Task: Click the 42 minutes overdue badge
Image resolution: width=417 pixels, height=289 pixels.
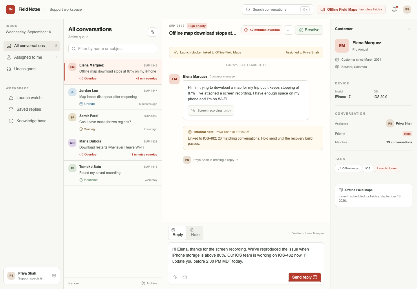Action: coord(262,30)
